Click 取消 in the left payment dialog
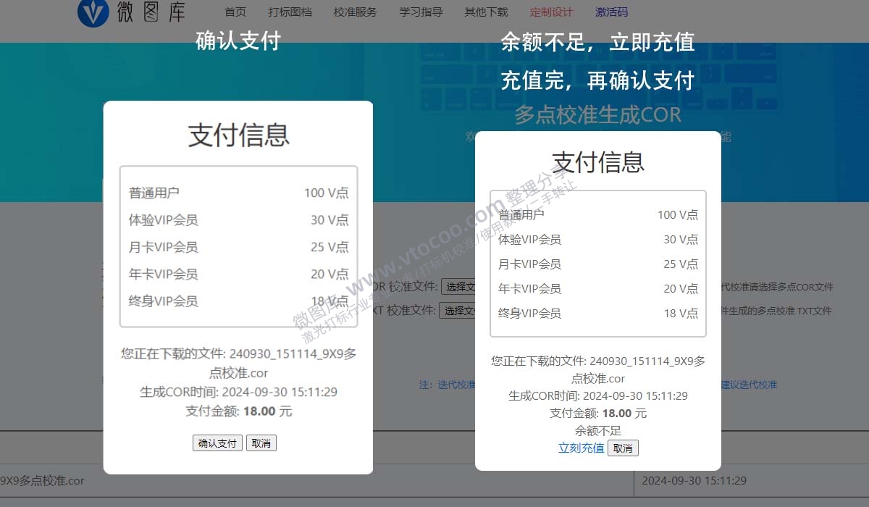The width and height of the screenshot is (869, 507). (x=261, y=443)
